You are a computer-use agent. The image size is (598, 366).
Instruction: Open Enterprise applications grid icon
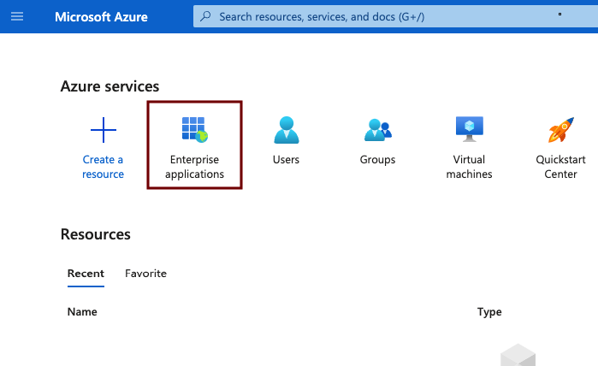[194, 130]
